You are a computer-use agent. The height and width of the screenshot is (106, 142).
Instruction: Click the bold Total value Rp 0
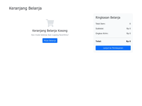click(x=128, y=41)
